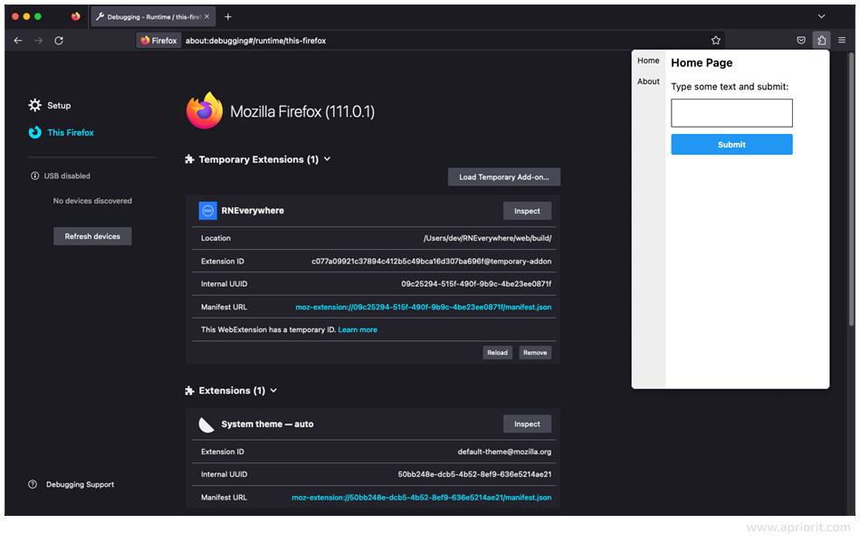Click the Mozilla Firefox (111.0.1) heading
This screenshot has width=860, height=543.
pos(302,112)
